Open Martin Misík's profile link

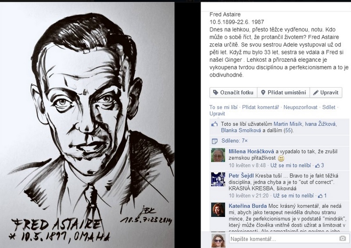[288, 124]
